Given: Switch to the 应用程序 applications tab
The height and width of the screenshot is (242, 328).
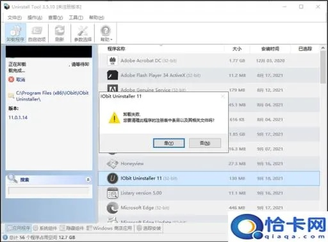Looking at the screenshot, I should 18,228.
